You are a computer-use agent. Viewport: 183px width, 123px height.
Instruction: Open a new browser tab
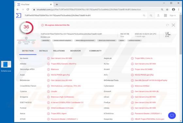(57, 5)
